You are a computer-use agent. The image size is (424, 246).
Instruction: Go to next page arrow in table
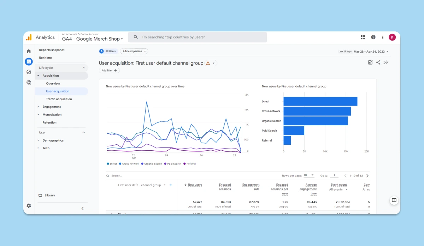(x=367, y=175)
